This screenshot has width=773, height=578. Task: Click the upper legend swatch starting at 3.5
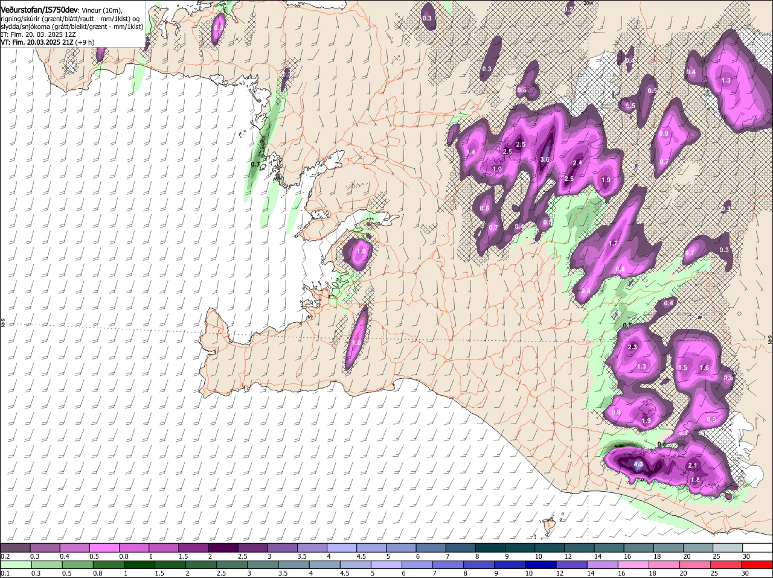click(x=312, y=547)
